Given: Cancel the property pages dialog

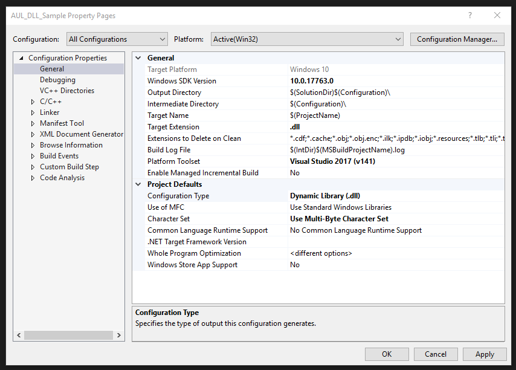Looking at the screenshot, I should 436,354.
